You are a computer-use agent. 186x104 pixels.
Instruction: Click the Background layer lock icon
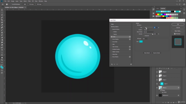tap(178, 95)
